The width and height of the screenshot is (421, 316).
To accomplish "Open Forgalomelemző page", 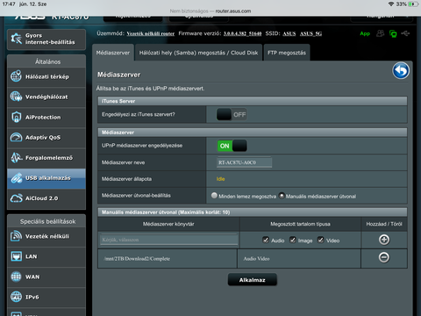I will tap(46, 158).
